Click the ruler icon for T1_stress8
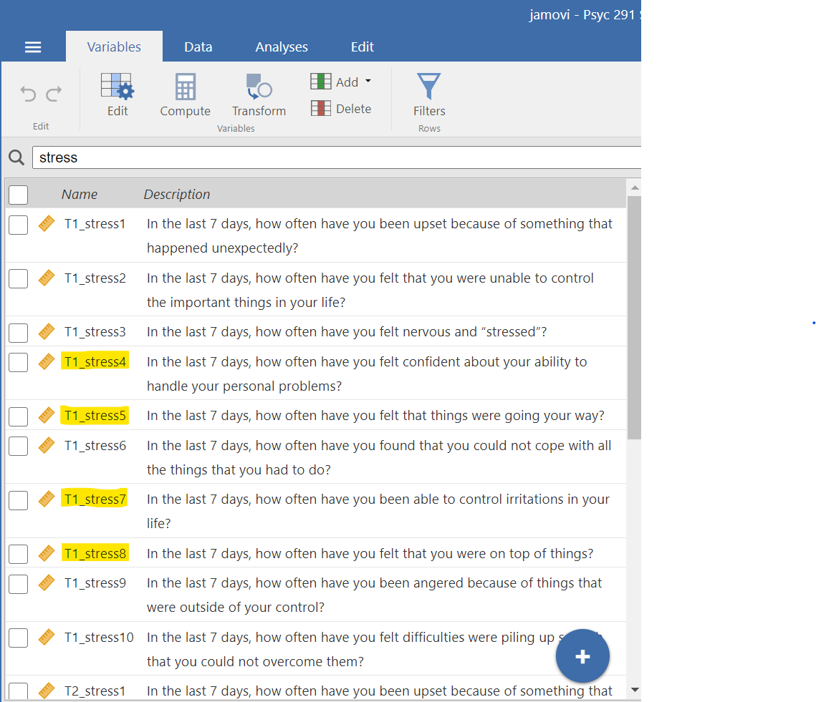Viewport: 816px width, 702px height. click(47, 553)
